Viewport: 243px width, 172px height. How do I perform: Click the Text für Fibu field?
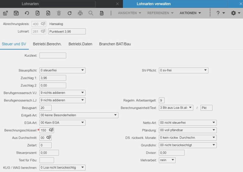coord(47,160)
